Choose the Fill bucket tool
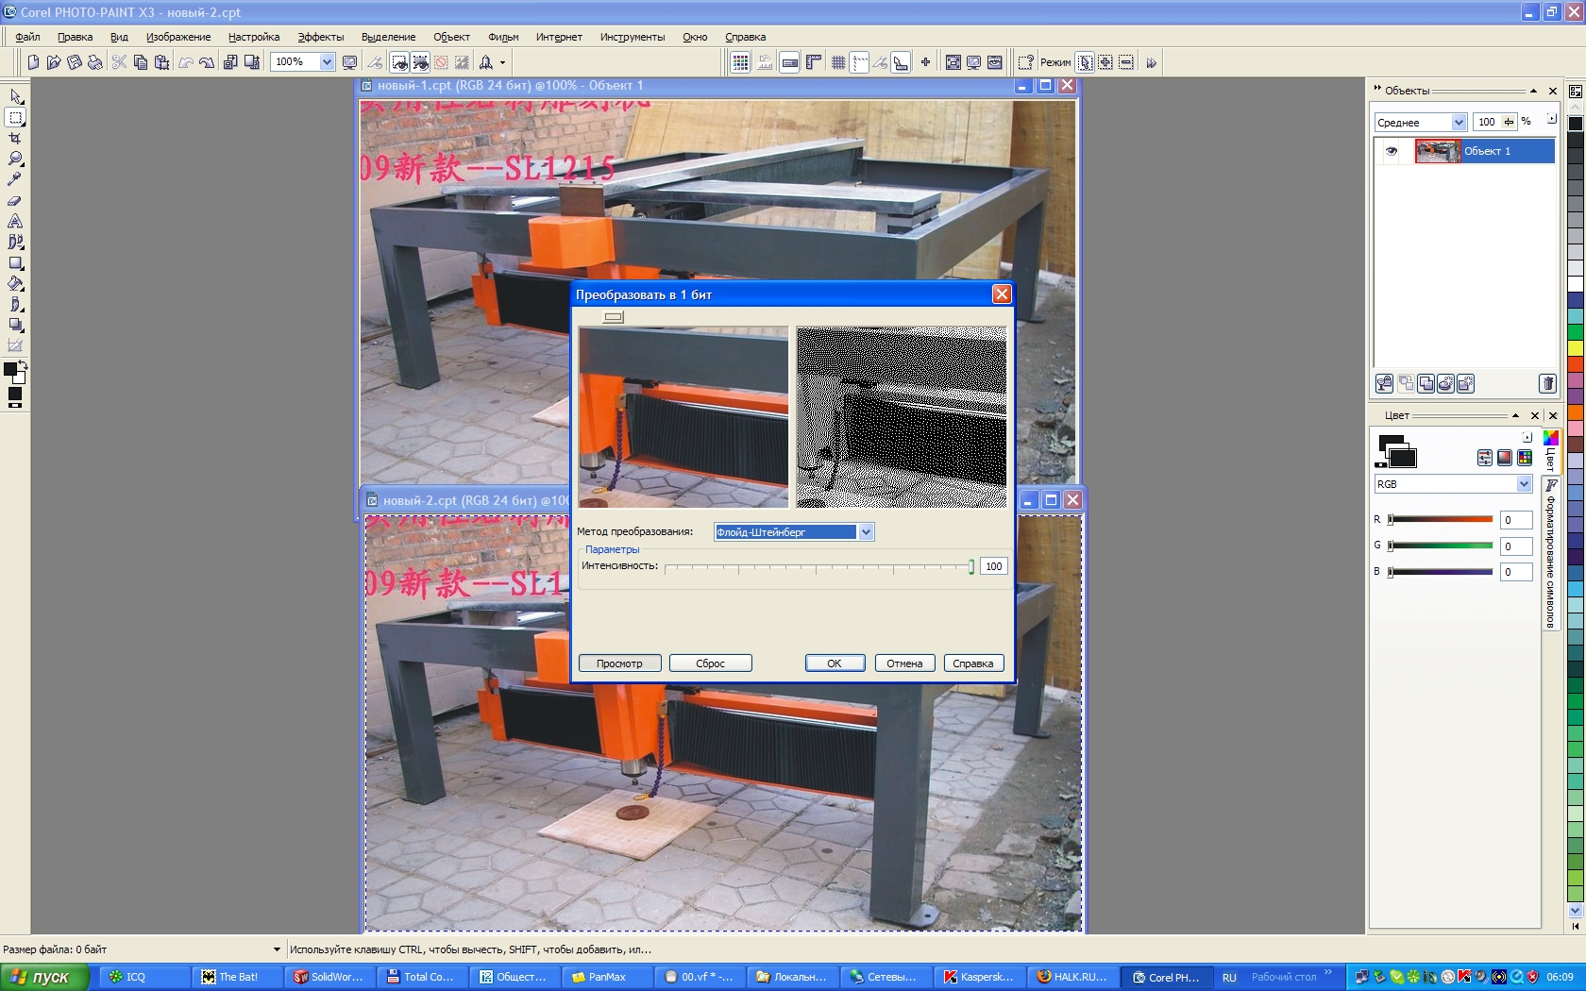This screenshot has height=991, width=1586. (15, 283)
